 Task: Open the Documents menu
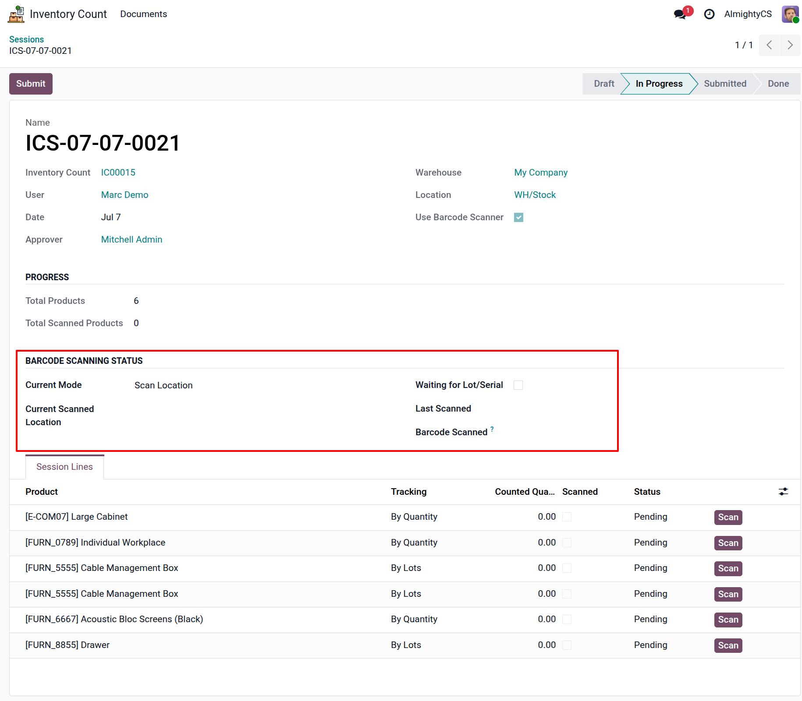[144, 14]
